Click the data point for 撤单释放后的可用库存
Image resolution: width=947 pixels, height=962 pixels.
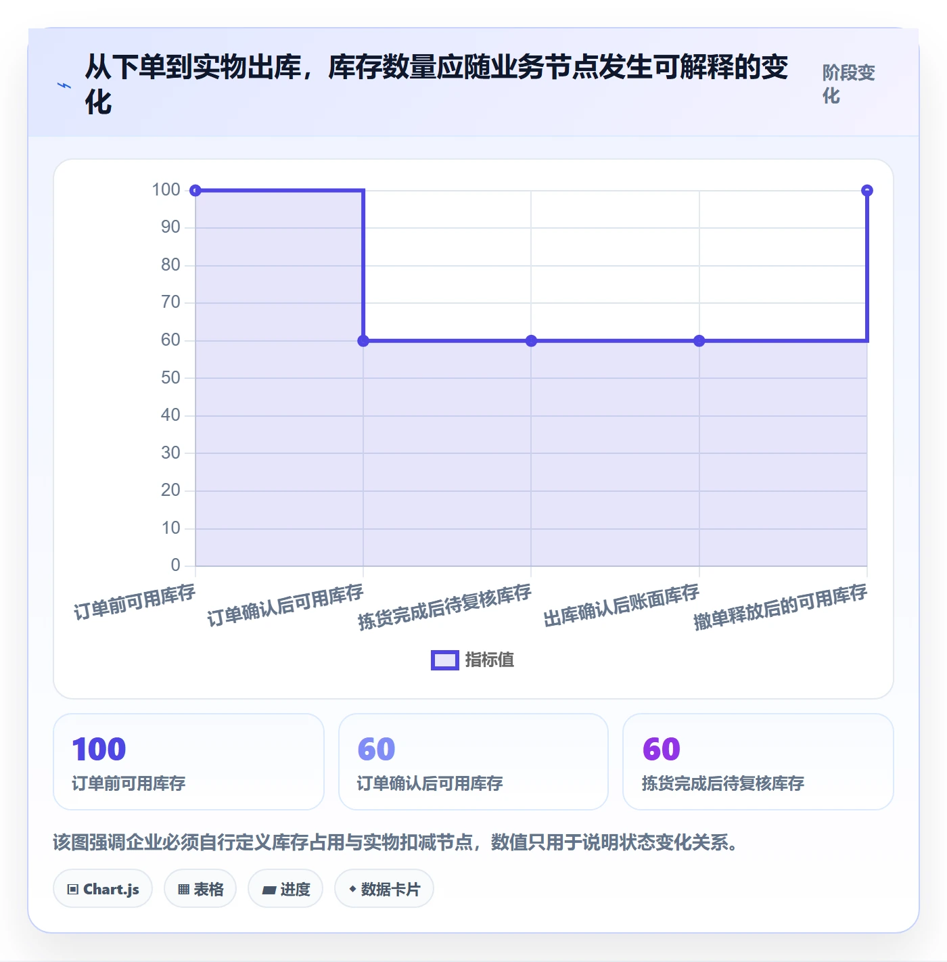867,191
